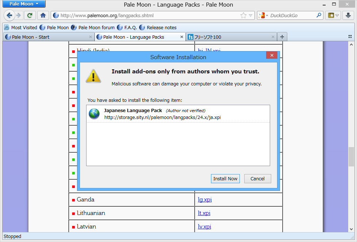
Task: Go back with the Back arrow button
Action: [9, 15]
